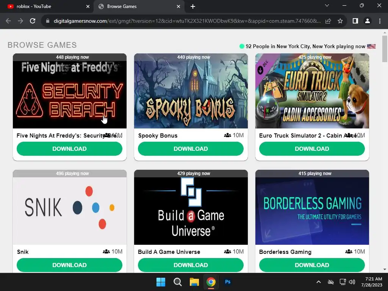Image resolution: width=388 pixels, height=291 pixels.
Task: Click the green online status dot
Action: point(242,46)
